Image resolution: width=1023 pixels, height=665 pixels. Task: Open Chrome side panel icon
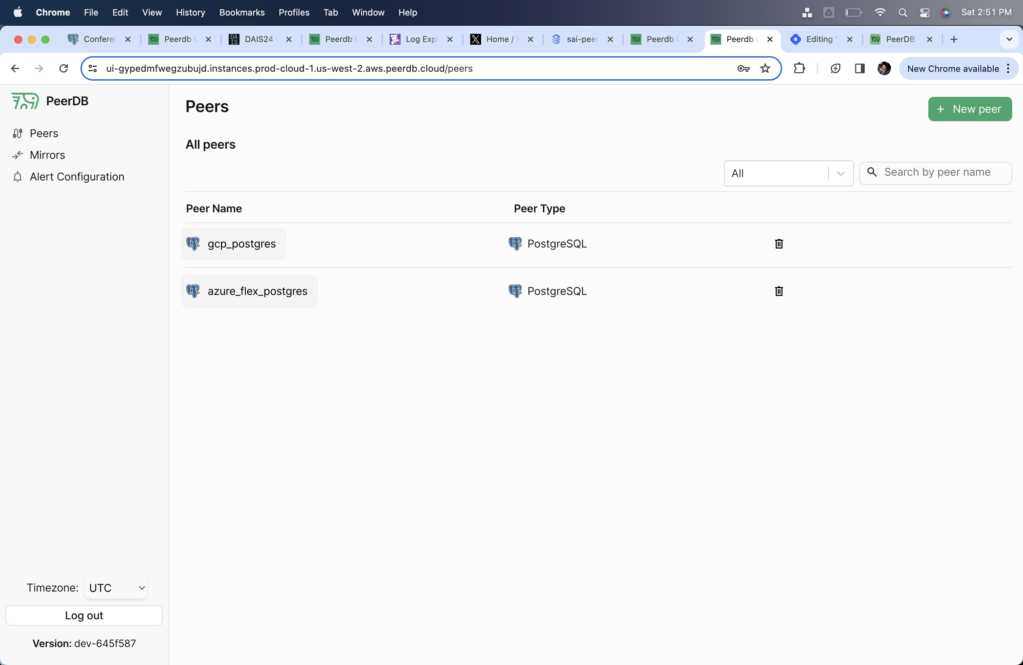(x=860, y=68)
